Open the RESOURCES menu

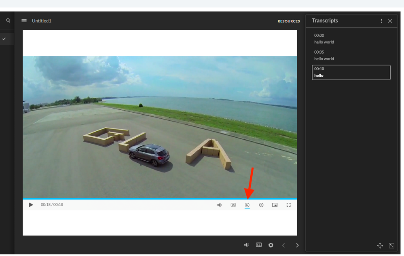point(289,21)
